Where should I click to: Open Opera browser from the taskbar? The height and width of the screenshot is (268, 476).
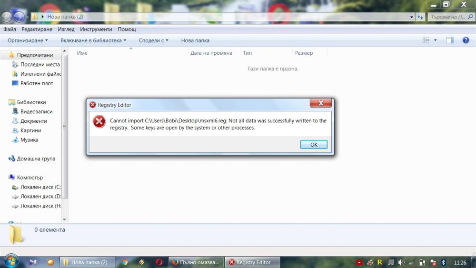[159, 262]
